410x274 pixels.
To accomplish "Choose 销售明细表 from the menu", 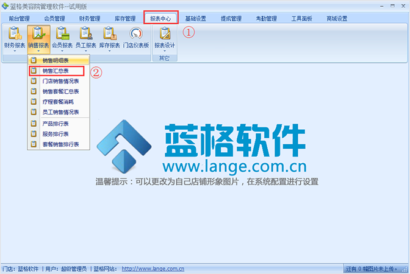I will coord(59,60).
